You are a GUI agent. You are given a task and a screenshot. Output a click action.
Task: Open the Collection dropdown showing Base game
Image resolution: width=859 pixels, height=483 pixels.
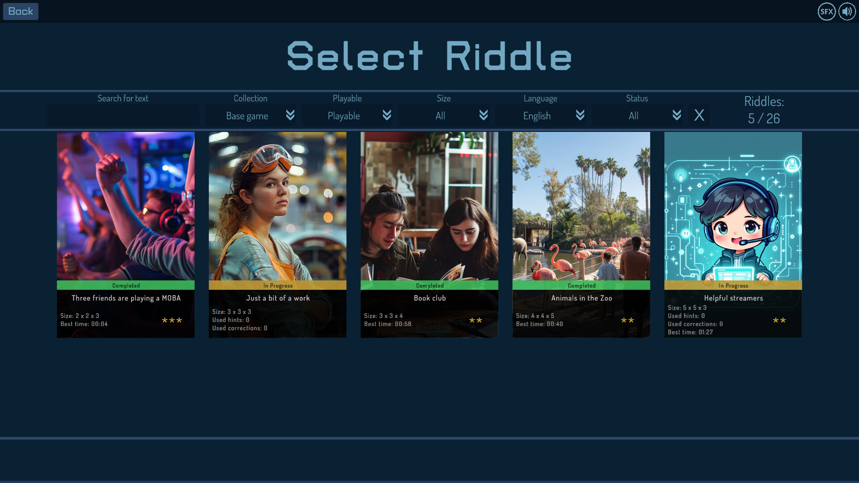[247, 115]
